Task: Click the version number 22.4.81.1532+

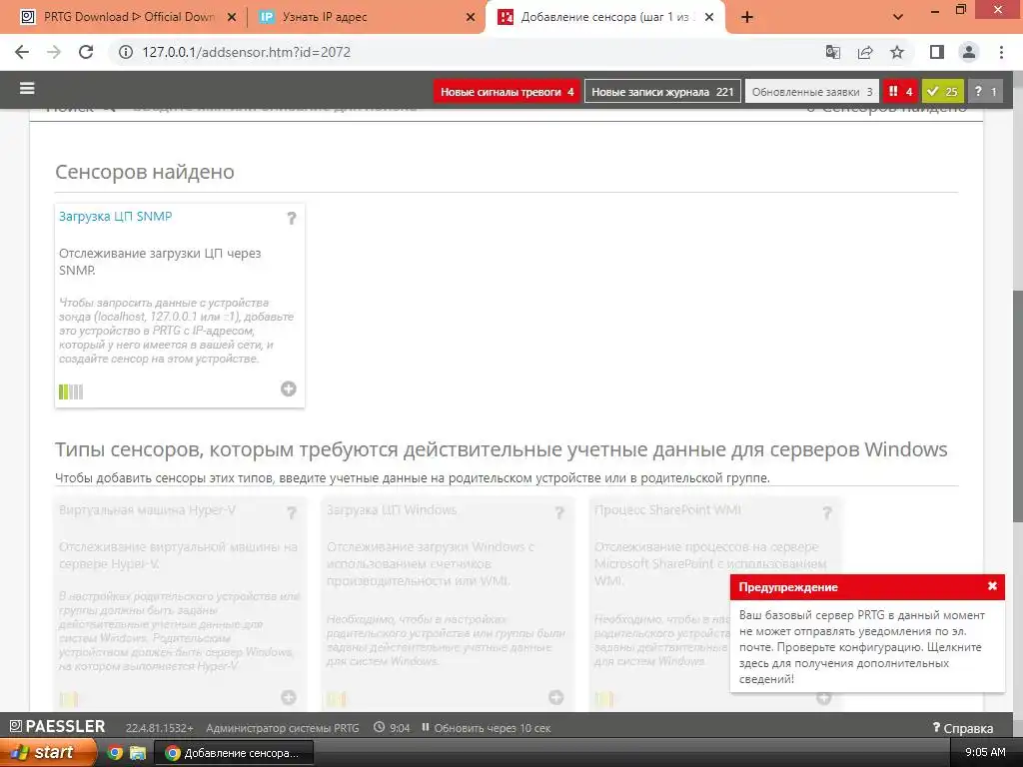Action: coord(160,728)
